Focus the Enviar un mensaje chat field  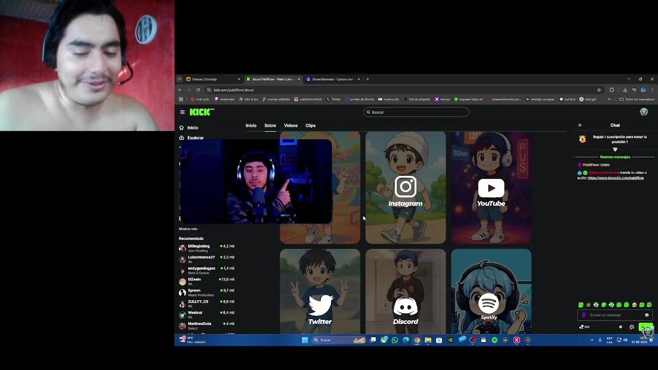[x=614, y=315]
